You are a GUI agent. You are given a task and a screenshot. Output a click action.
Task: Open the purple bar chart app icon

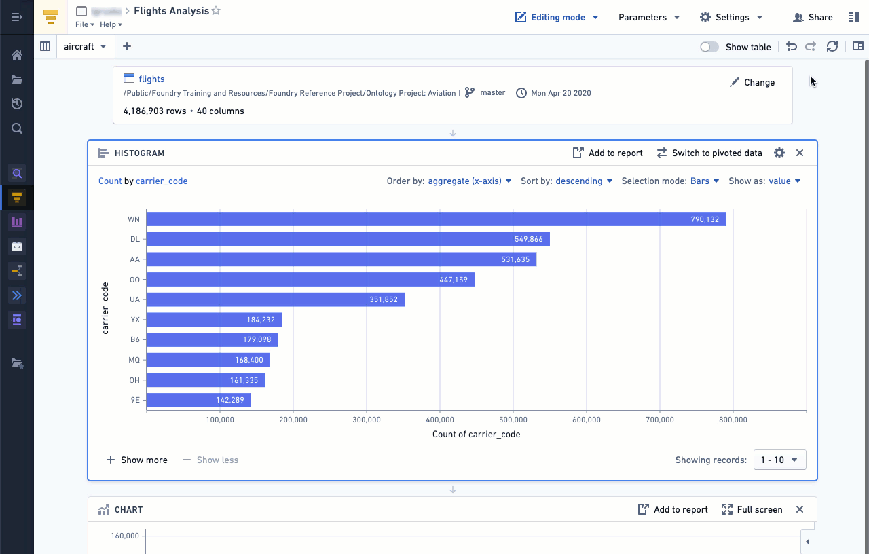[17, 222]
